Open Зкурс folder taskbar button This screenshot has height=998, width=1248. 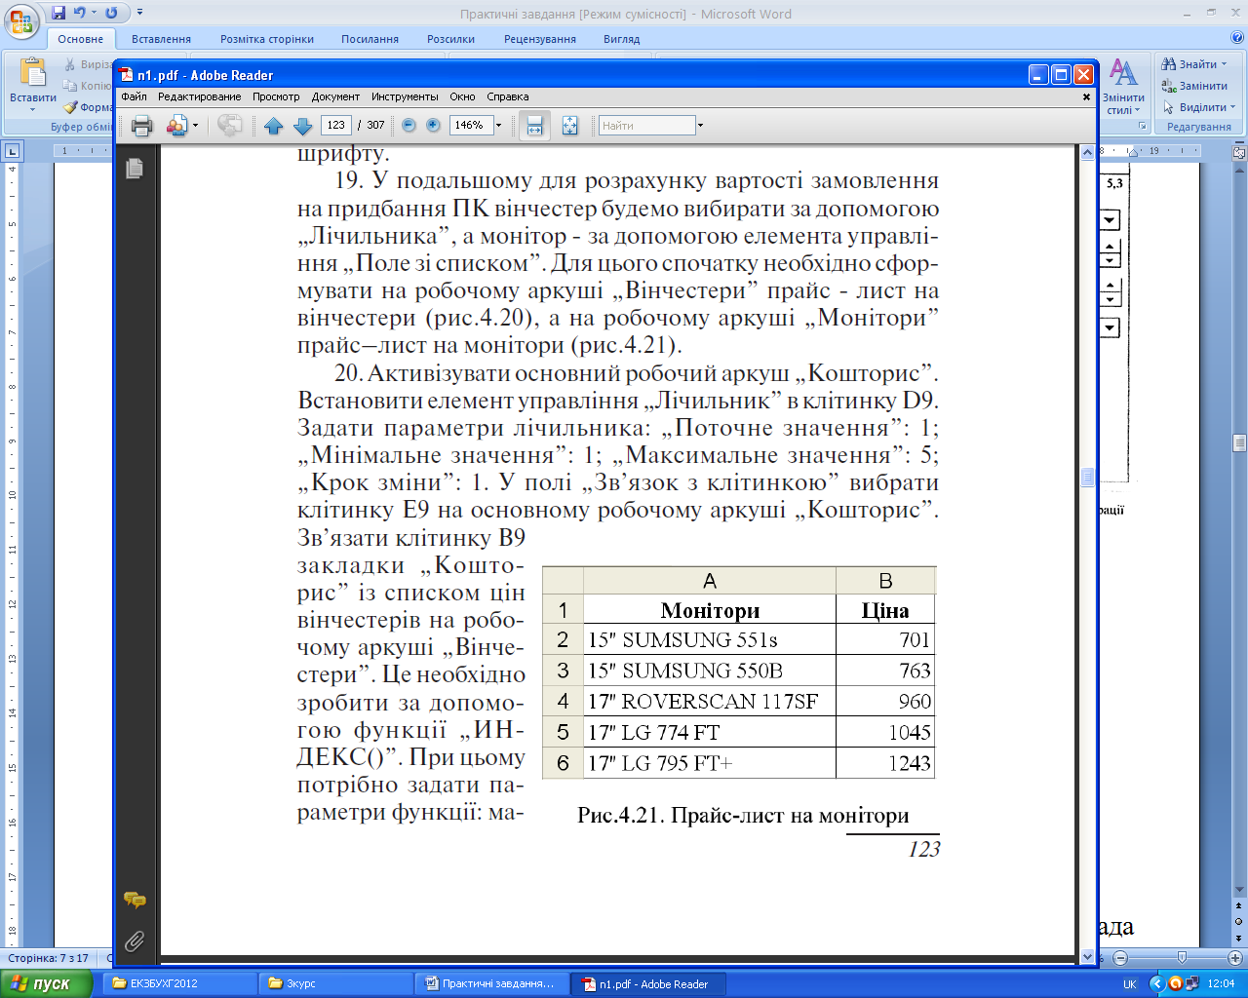click(x=336, y=983)
